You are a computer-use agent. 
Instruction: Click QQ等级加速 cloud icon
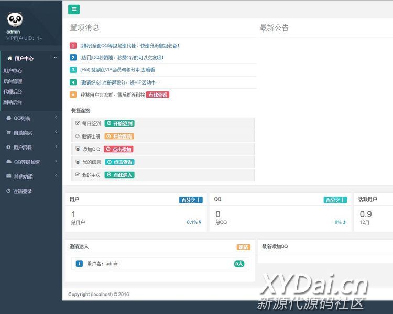(9, 162)
